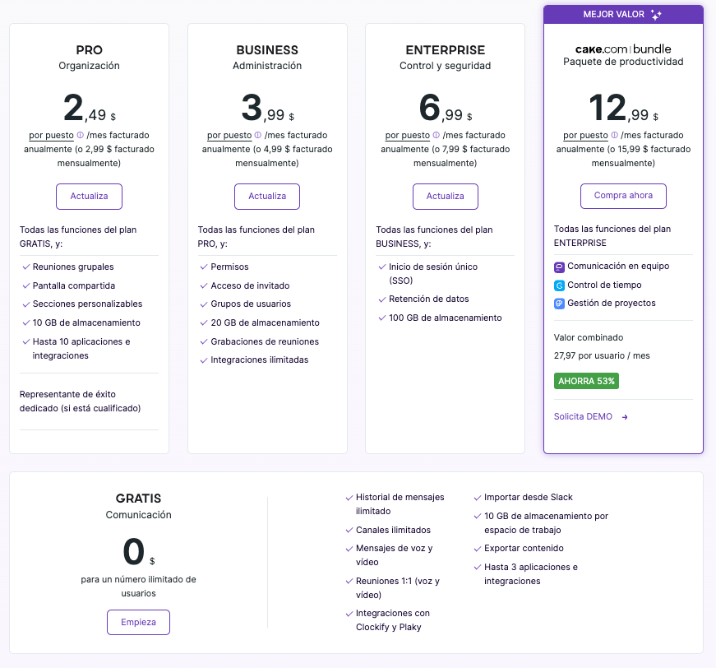
Task: Start the free plan with Empieza
Action: (x=138, y=622)
